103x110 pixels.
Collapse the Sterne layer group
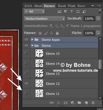(32, 45)
